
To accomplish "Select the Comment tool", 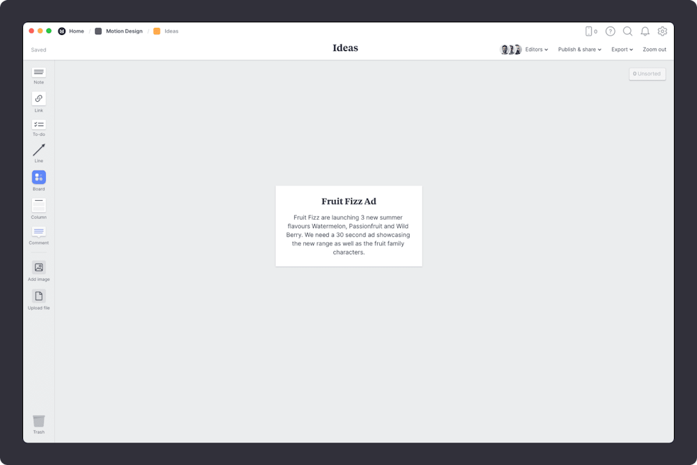I will [38, 232].
